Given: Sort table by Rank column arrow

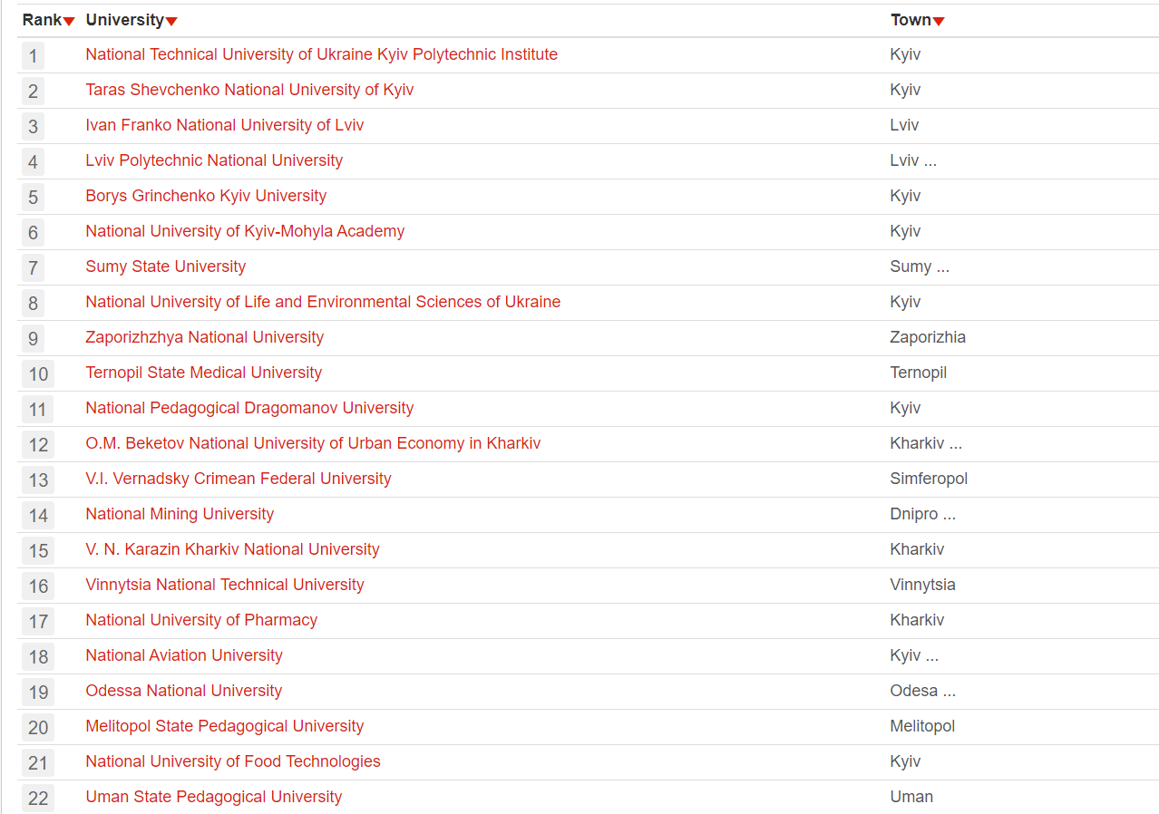Looking at the screenshot, I should pos(69,22).
